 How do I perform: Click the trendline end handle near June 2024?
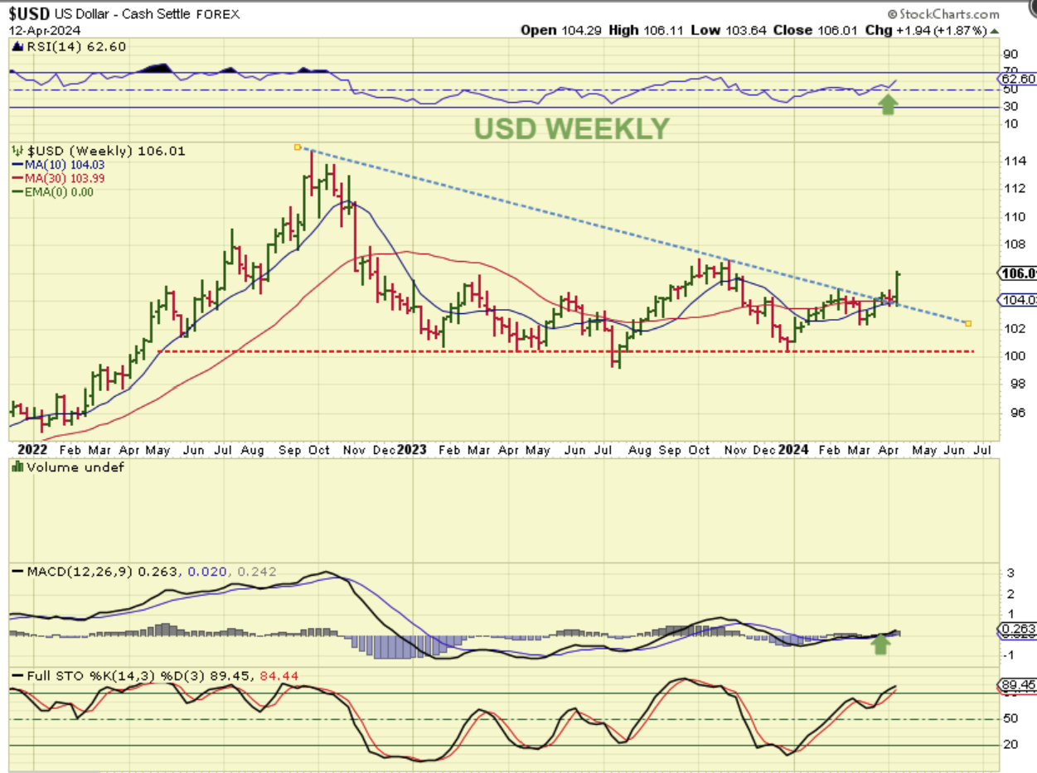(968, 323)
